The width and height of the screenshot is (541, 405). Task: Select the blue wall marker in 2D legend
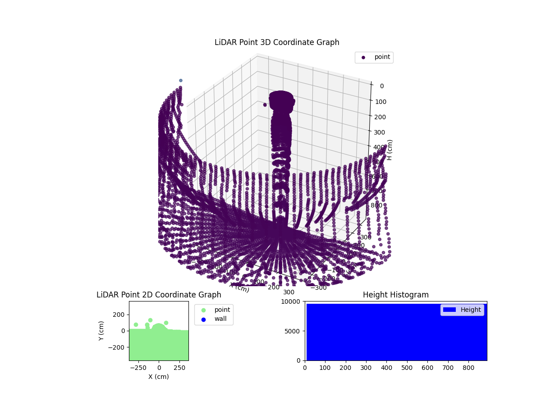203,319
